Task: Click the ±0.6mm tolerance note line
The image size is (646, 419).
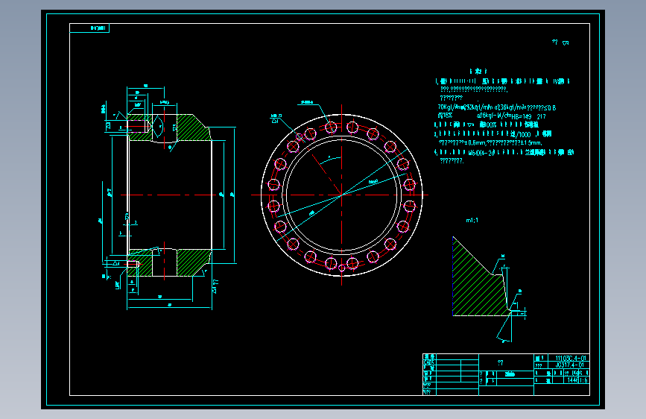Action: [490, 143]
